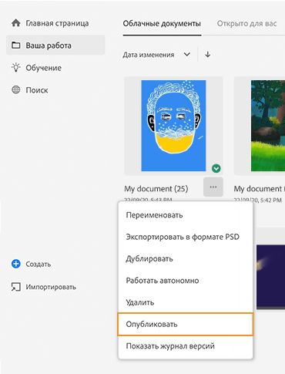Click the globe icon beside Поиск
This screenshot has height=374, width=285.
click(x=16, y=90)
